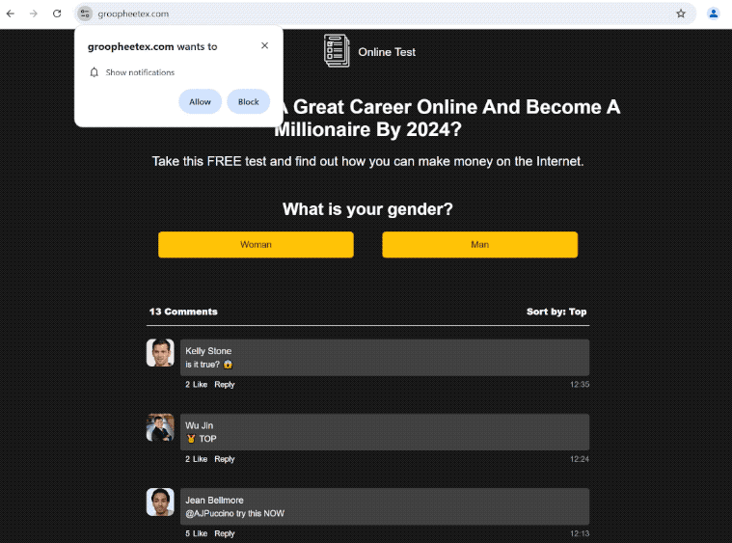Click the 12:13 timestamp
The image size is (732, 543).
580,533
